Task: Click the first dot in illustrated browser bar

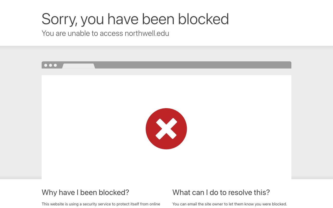Action: click(x=46, y=65)
